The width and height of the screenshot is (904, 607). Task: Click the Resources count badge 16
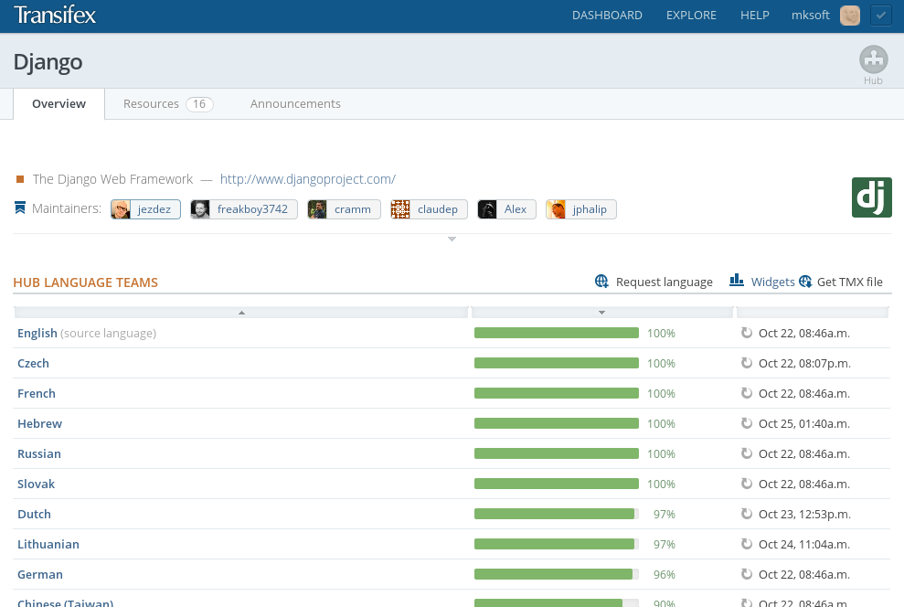199,104
